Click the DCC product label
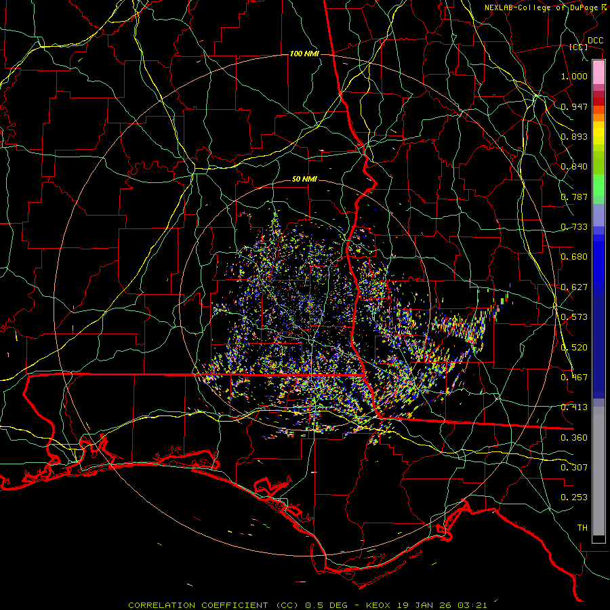Image resolution: width=610 pixels, height=610 pixels. click(x=596, y=41)
